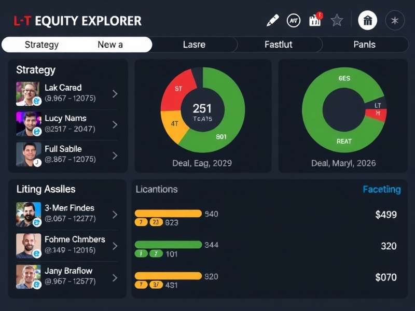The height and width of the screenshot is (311, 415).
Task: Click the star favorites icon
Action: (337, 20)
